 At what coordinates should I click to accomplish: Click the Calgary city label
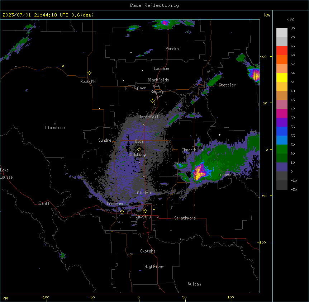[x=143, y=216]
